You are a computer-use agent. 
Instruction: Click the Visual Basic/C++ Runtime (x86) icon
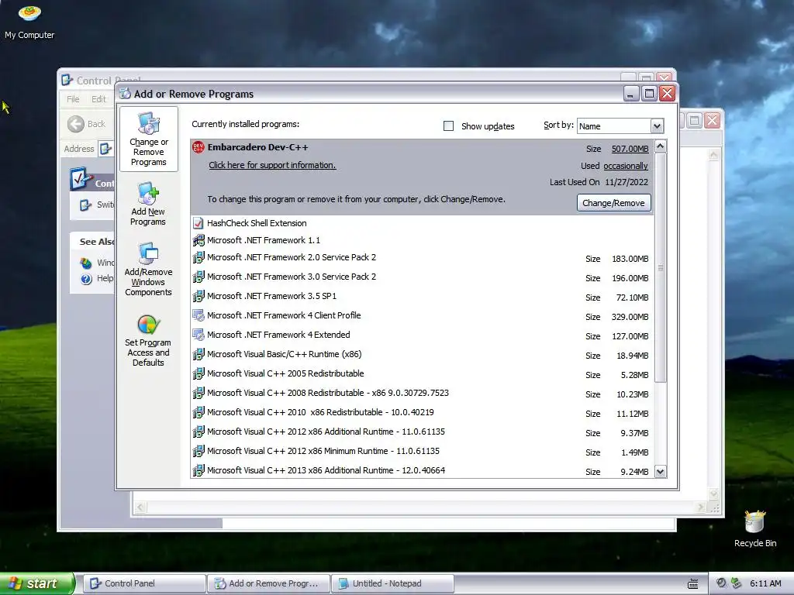pos(198,354)
